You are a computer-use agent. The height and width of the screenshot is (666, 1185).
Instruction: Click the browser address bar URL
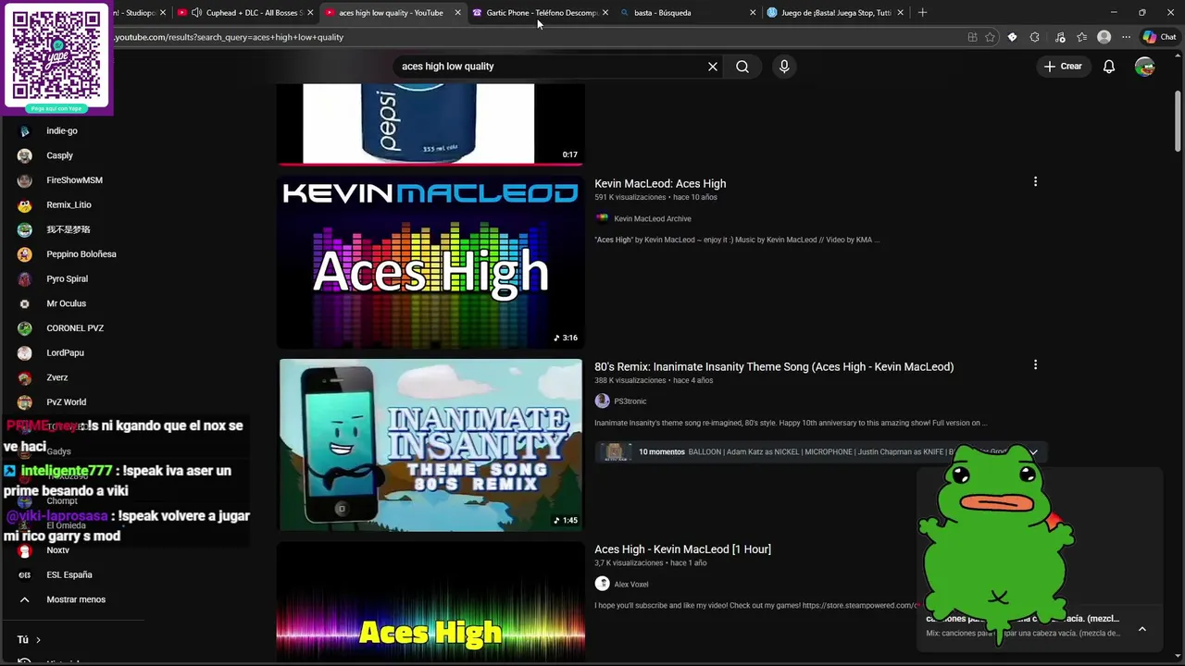(x=229, y=37)
